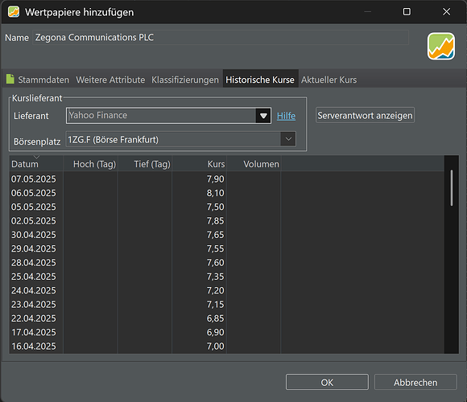
Task: Open the Lieferant dropdown arrow
Action: [x=263, y=116]
